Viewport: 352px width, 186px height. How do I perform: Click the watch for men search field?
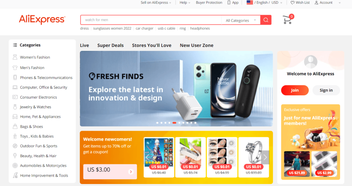tap(151, 20)
